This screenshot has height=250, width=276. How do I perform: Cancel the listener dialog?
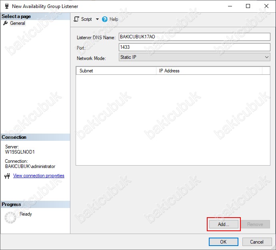[257, 242]
